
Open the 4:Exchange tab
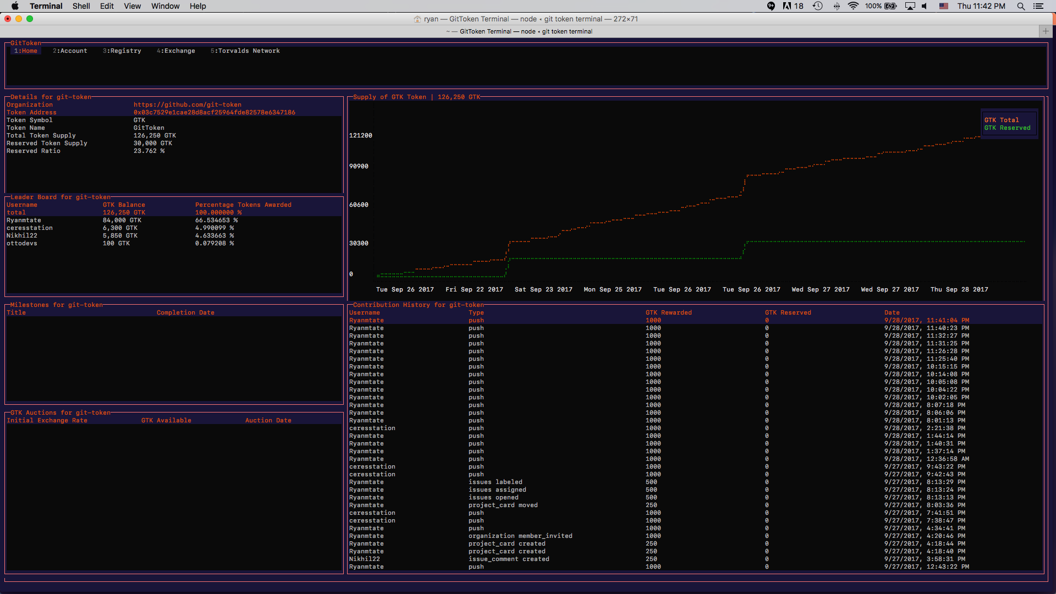click(x=175, y=51)
